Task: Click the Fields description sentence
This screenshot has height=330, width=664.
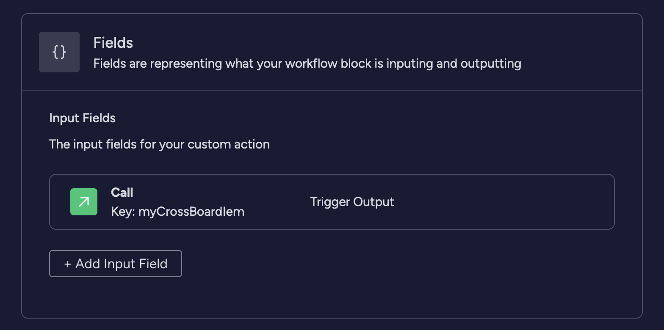Action: (x=307, y=64)
